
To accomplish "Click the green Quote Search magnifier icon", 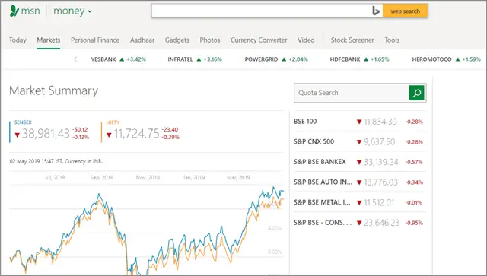I will [416, 93].
